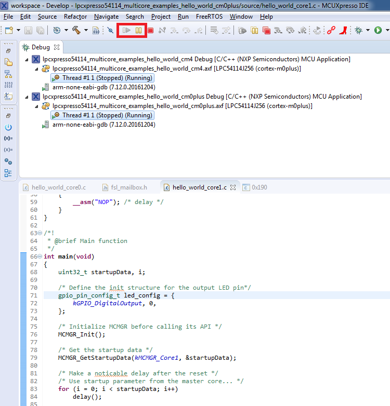390x406 pixels.
Task: Click the red chain link toolbar icon
Action: coord(331,31)
